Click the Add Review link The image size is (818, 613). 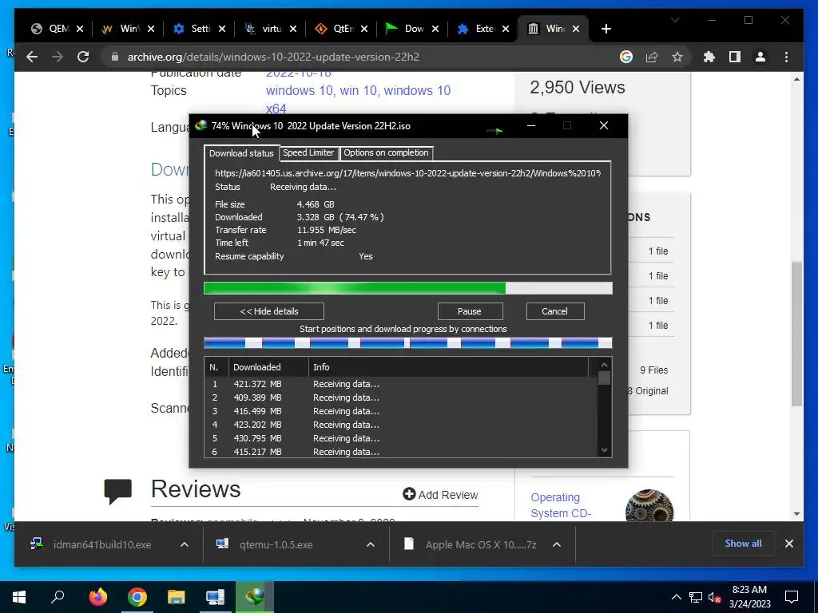pos(440,495)
